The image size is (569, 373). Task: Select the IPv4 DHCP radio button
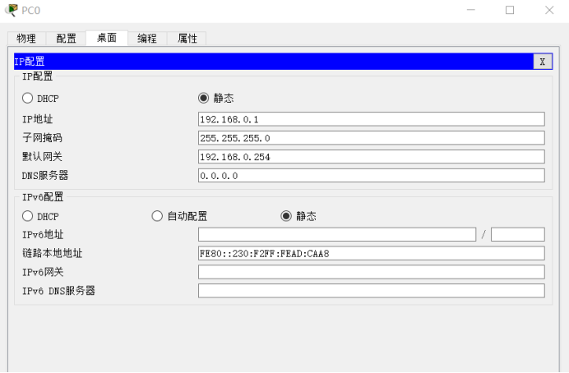point(28,98)
